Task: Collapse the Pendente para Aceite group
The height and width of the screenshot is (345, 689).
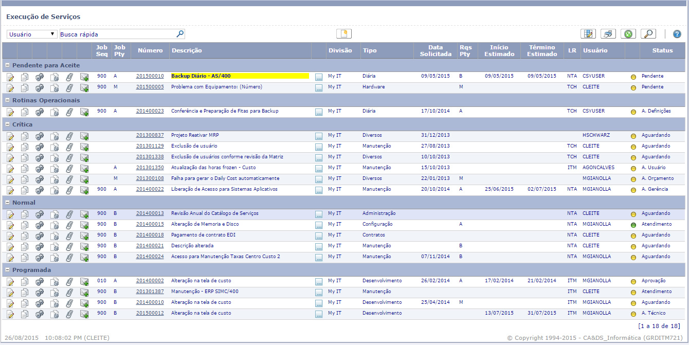Action: tap(8, 66)
